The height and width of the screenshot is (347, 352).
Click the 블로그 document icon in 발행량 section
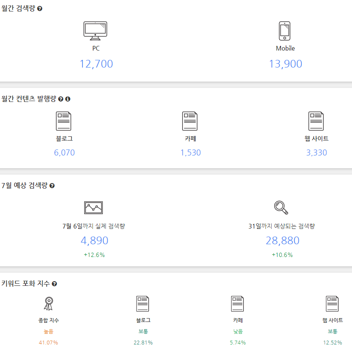[63, 121]
